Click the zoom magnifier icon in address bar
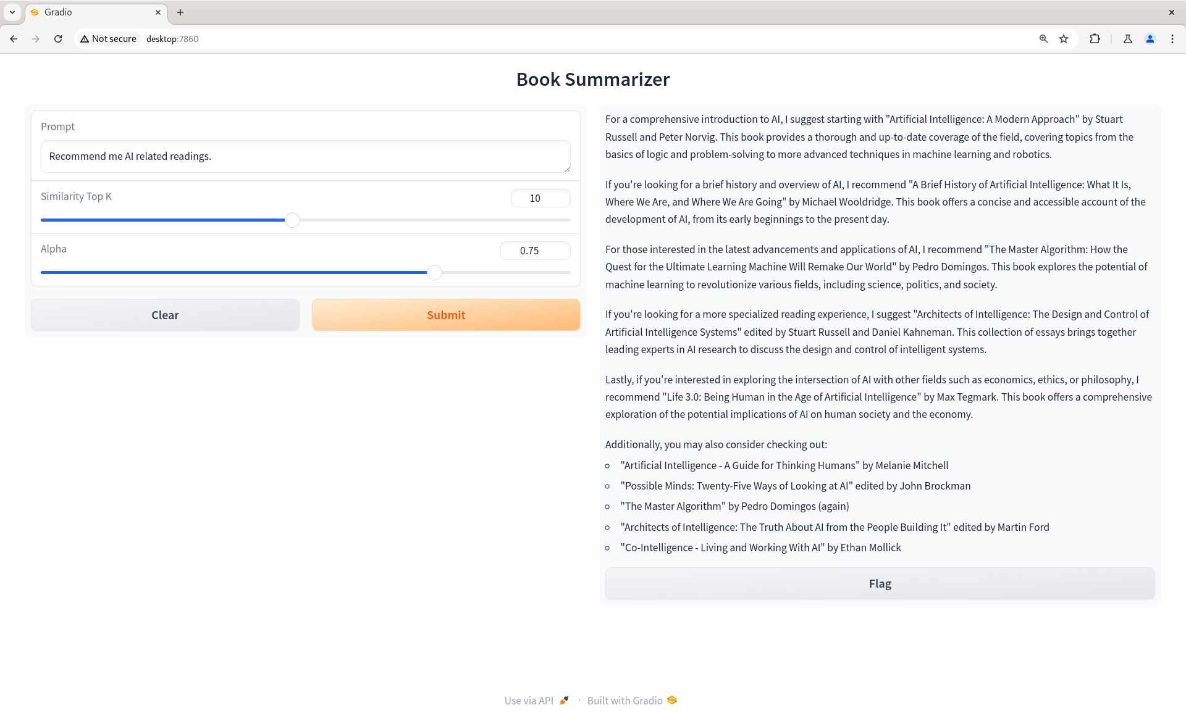The image size is (1186, 721). [x=1043, y=39]
